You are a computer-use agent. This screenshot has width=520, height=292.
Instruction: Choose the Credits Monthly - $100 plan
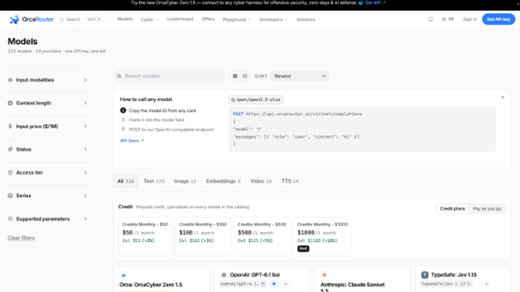[x=203, y=236]
